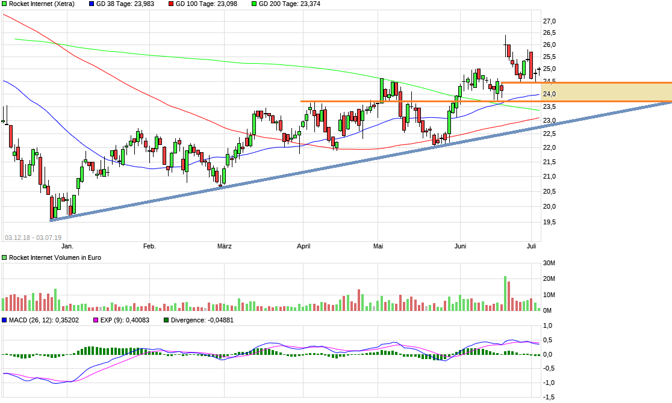The height and width of the screenshot is (403, 672).
Task: Click the blue GD 38 Tage indicator square
Action: (92, 5)
